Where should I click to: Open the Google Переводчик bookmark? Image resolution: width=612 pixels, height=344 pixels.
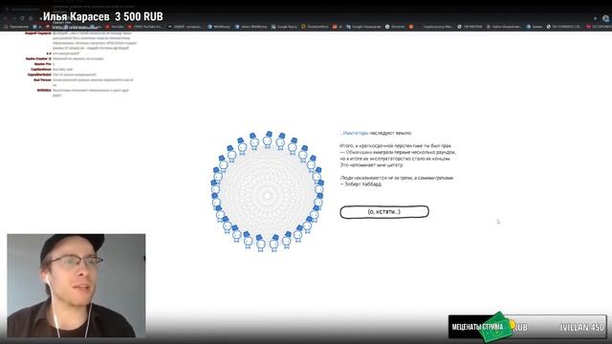click(x=363, y=27)
